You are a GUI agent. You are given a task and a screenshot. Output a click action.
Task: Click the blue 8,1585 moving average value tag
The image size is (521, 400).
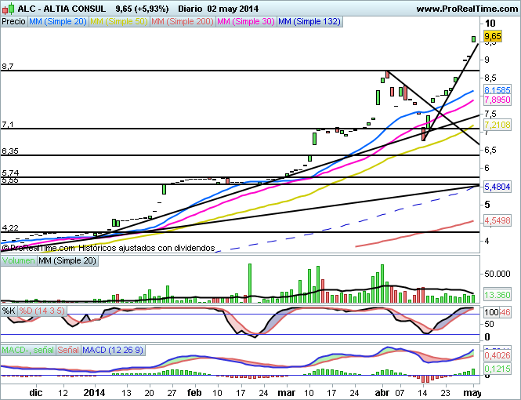coord(497,91)
